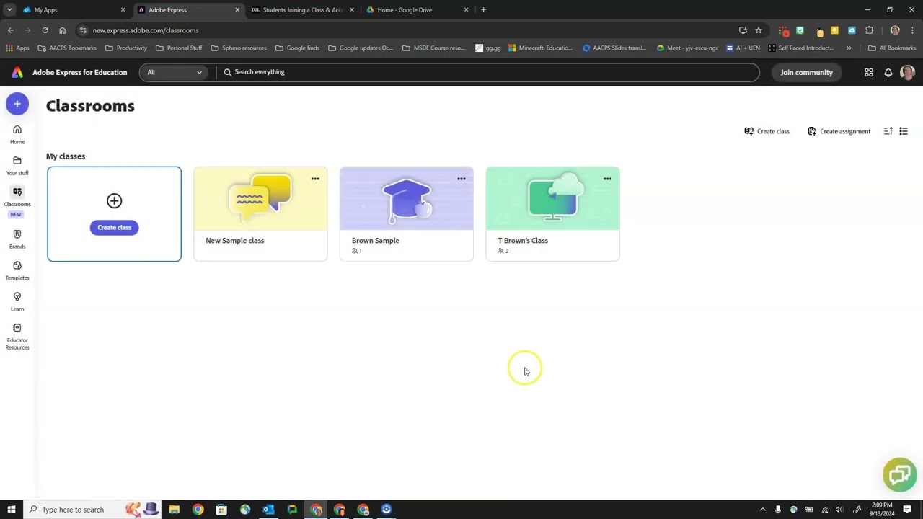Image resolution: width=923 pixels, height=519 pixels.
Task: Open the tab search chevron
Action: coord(9,10)
